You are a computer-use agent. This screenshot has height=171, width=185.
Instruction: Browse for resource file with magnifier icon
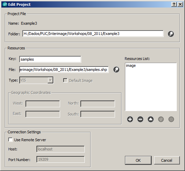tap(116, 70)
